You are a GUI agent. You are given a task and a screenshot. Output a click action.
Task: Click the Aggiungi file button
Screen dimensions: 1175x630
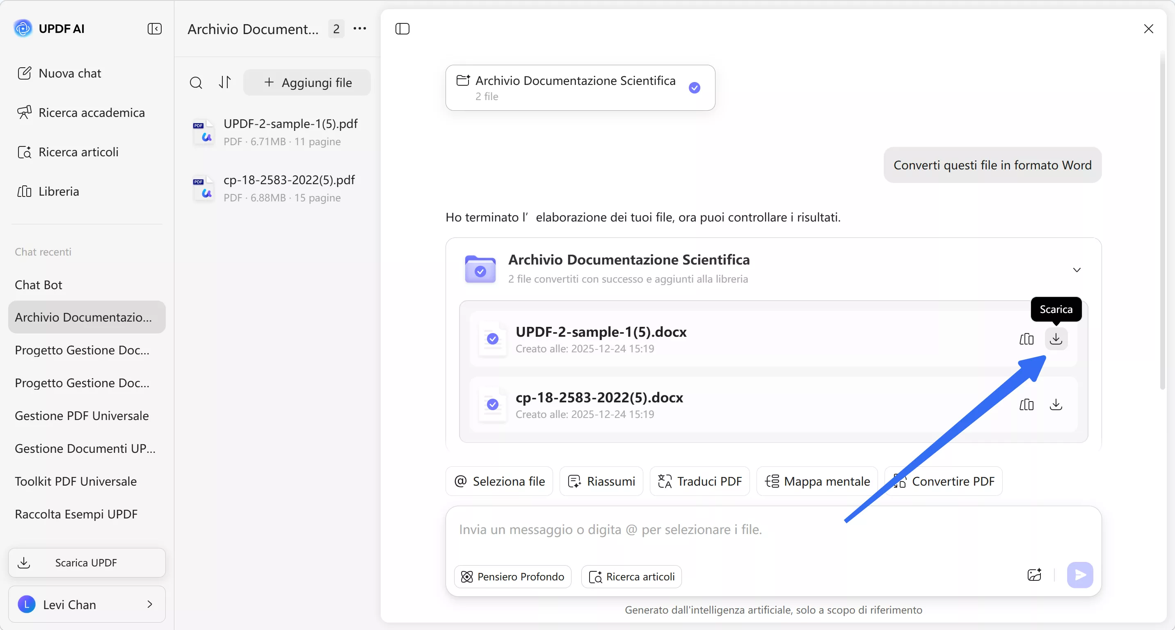point(307,82)
